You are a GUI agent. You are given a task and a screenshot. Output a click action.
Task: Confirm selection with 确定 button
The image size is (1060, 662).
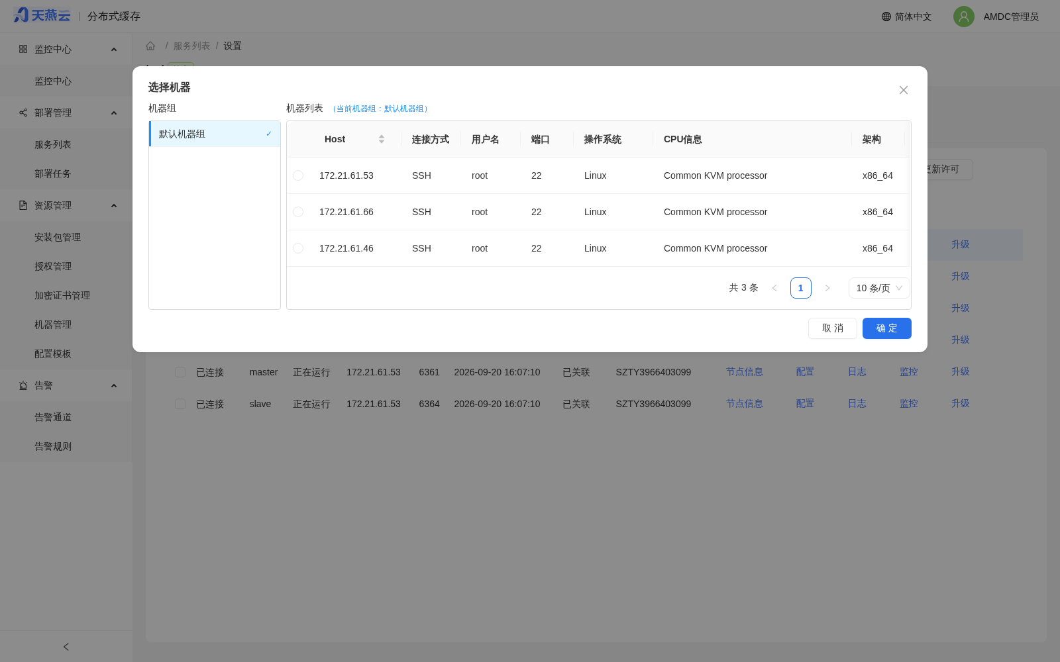(887, 328)
